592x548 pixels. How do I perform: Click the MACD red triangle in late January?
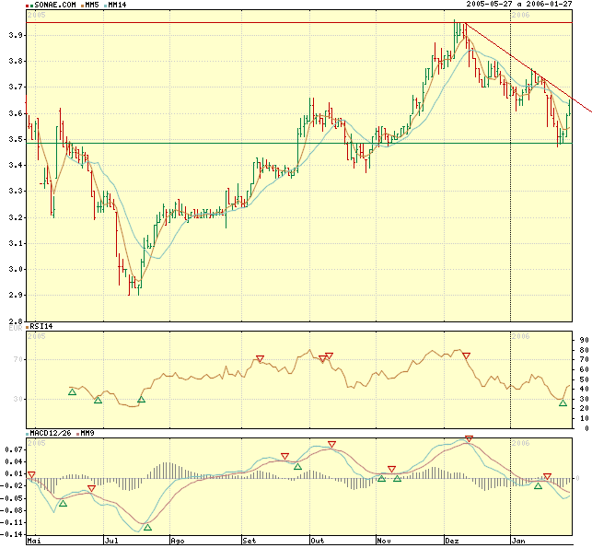pos(547,476)
